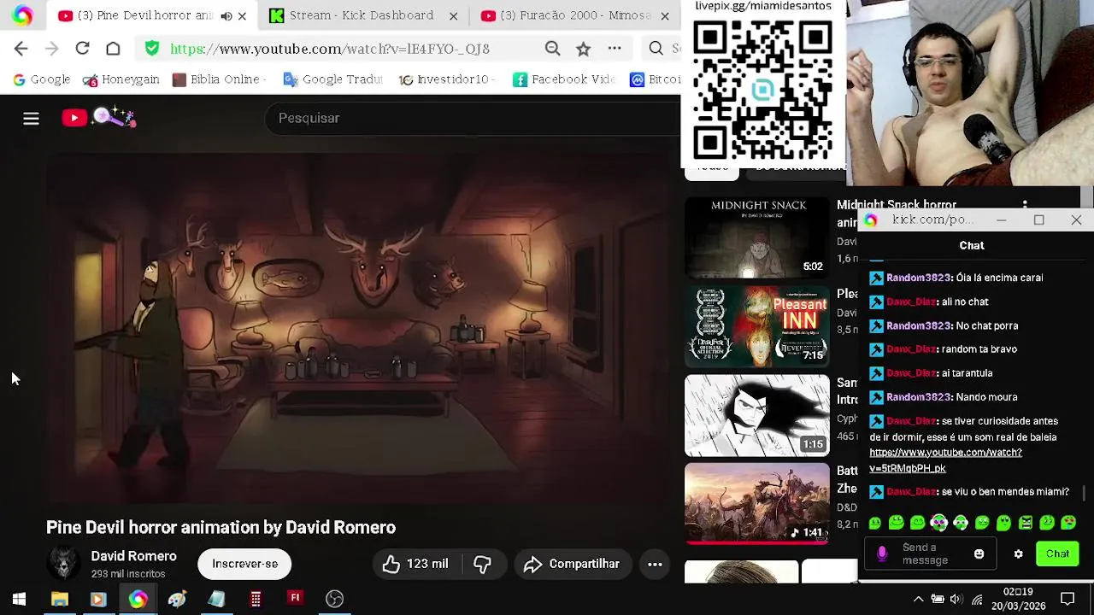The height and width of the screenshot is (615, 1094).
Task: Bookmark this page with the star icon
Action: [x=583, y=49]
